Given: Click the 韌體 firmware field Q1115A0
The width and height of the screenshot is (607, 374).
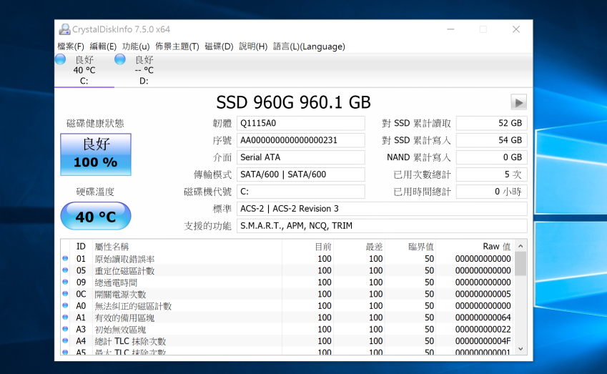Looking at the screenshot, I should tap(301, 123).
